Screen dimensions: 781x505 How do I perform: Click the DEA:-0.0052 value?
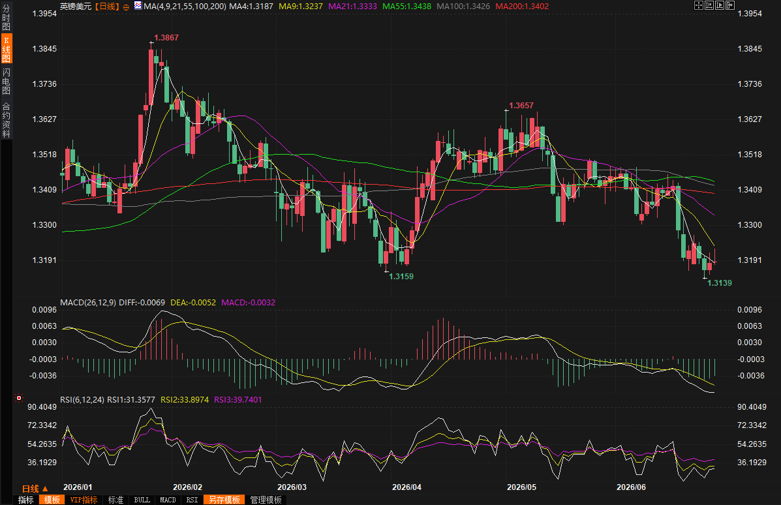193,302
